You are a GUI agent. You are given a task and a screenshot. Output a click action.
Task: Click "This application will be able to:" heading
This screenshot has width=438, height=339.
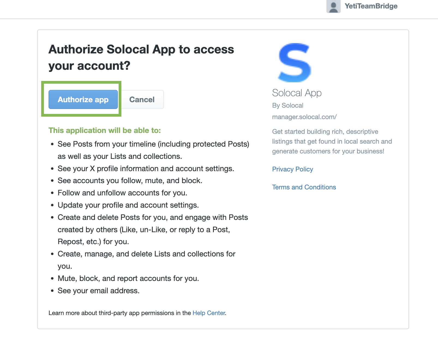tap(104, 130)
